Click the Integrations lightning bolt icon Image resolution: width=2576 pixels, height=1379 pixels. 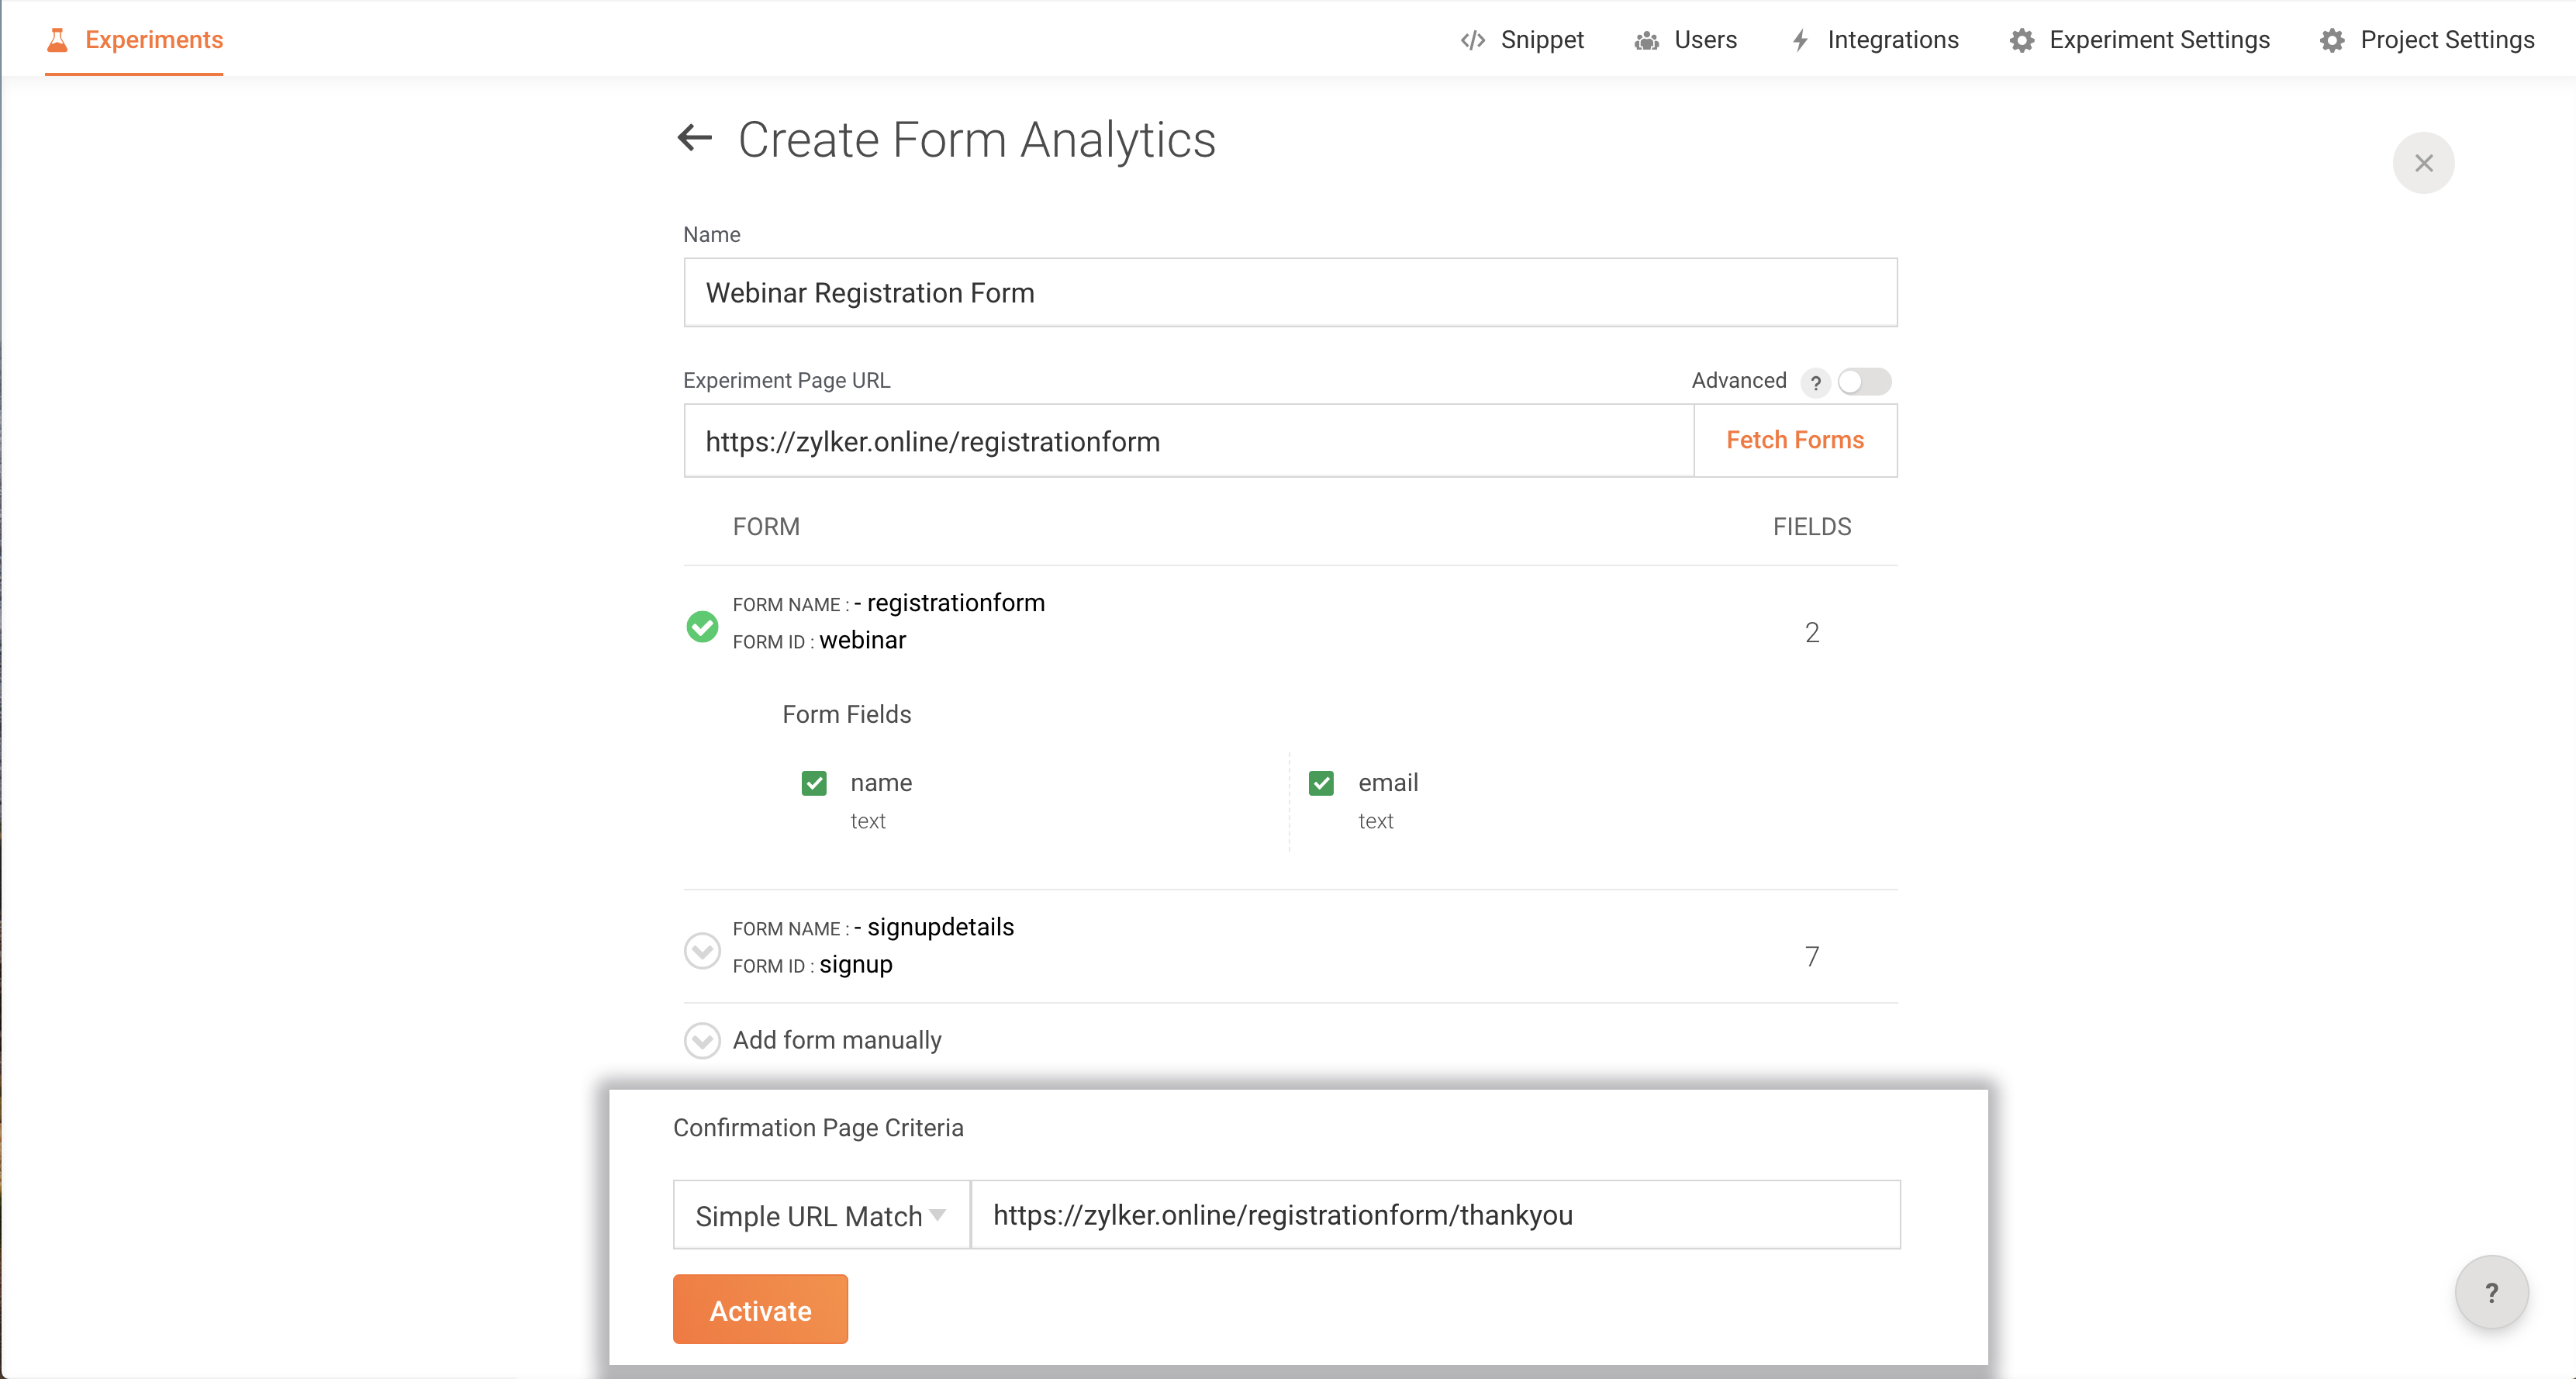click(x=1800, y=40)
